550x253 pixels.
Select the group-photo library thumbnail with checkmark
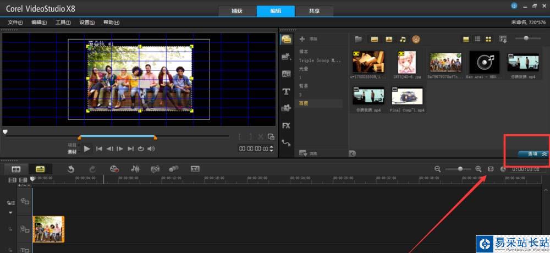click(446, 62)
